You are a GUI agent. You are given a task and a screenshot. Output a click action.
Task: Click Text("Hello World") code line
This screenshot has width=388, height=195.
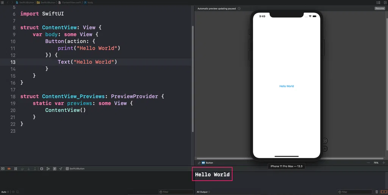(88, 62)
